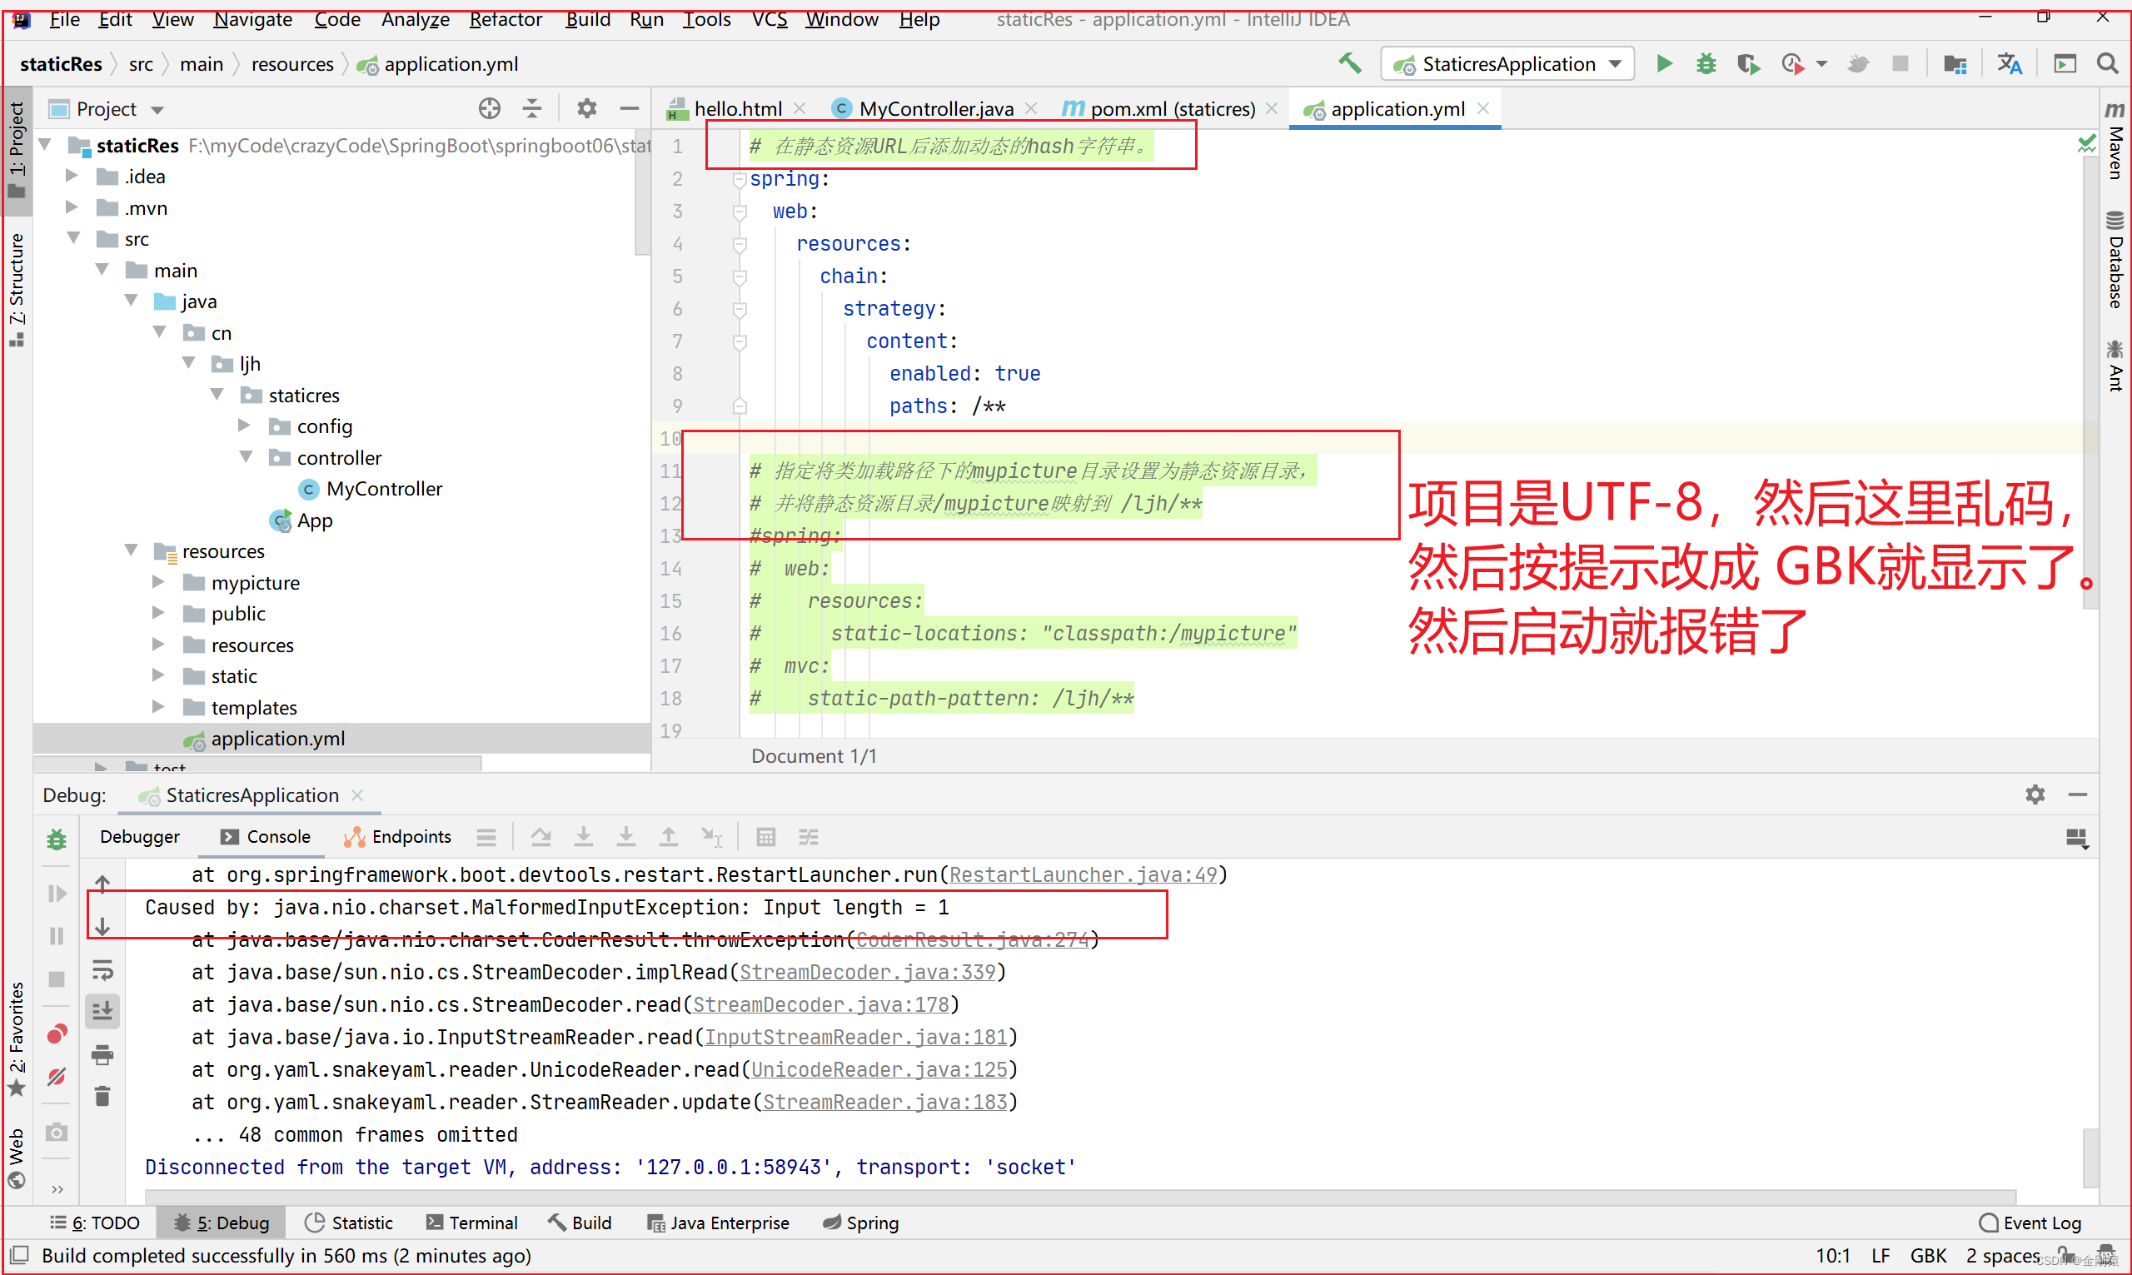Select application.yml in project tree

point(277,738)
